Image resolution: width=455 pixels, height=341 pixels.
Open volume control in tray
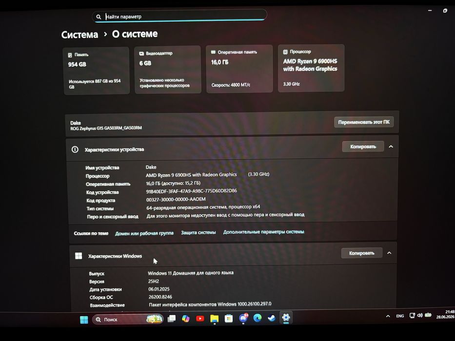point(420,315)
